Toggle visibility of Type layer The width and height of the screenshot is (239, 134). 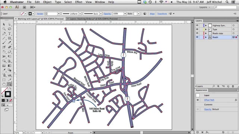point(197,29)
